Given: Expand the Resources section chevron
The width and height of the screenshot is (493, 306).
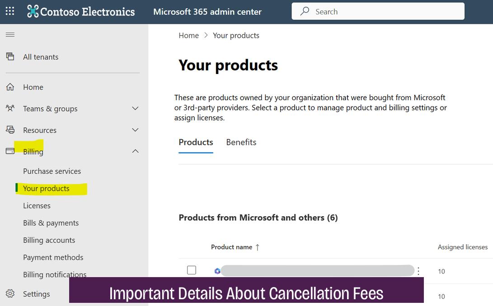Looking at the screenshot, I should click(x=135, y=130).
